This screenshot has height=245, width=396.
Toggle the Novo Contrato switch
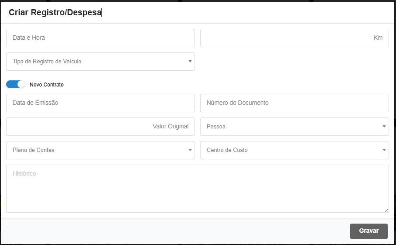16,84
